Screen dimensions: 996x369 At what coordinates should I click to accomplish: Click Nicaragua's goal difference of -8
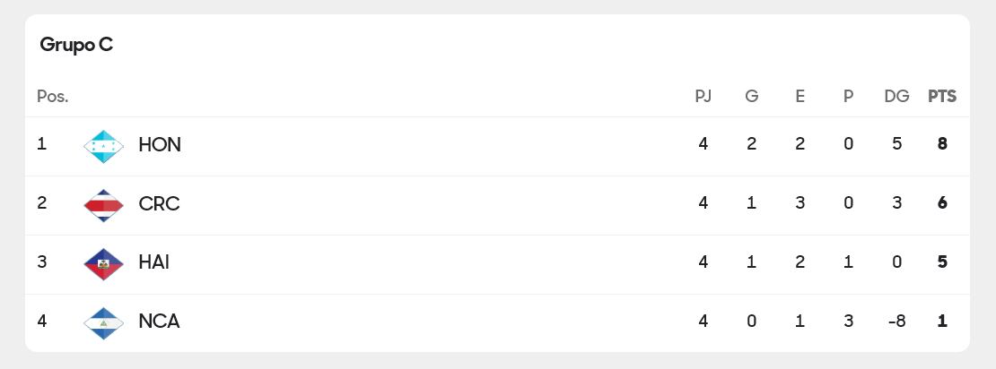click(x=896, y=321)
